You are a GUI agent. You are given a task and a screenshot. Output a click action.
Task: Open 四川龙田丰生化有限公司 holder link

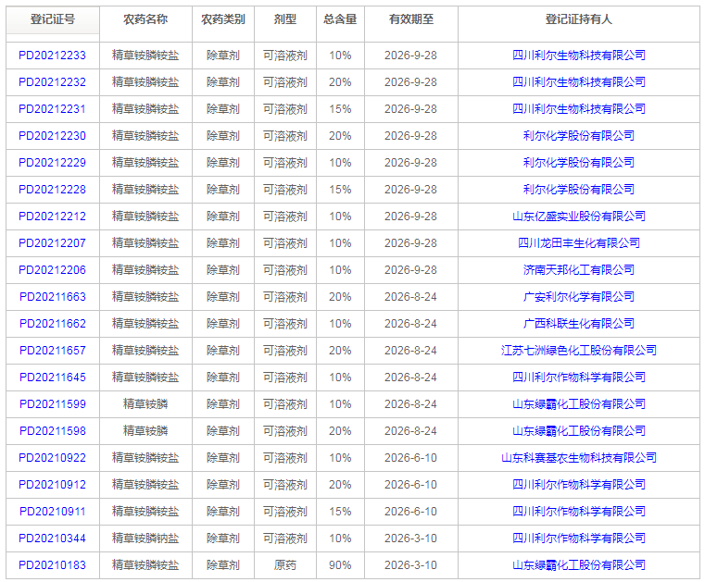coord(579,243)
